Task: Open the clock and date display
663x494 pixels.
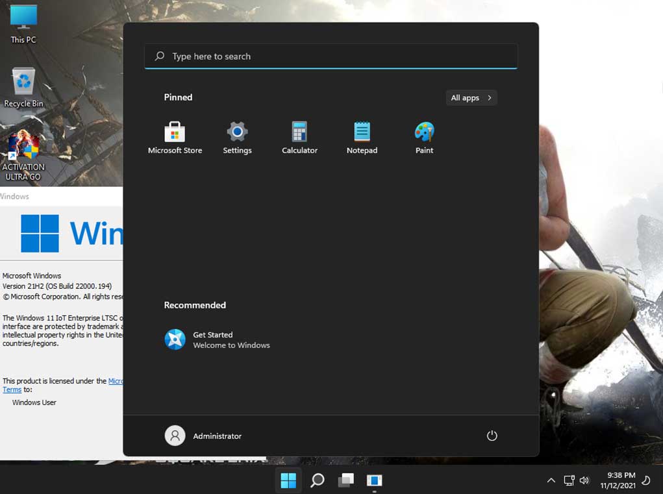Action: pyautogui.click(x=618, y=480)
